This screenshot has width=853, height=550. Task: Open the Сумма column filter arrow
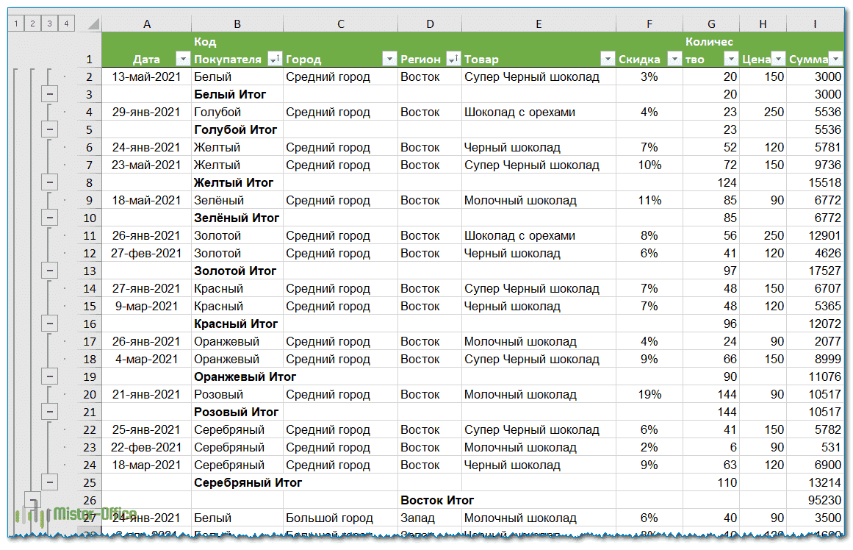(836, 60)
